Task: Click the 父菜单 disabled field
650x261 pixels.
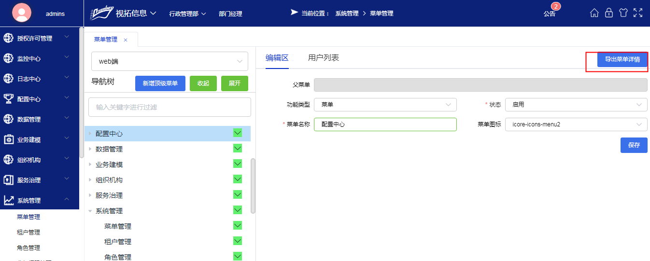Action: click(480, 85)
